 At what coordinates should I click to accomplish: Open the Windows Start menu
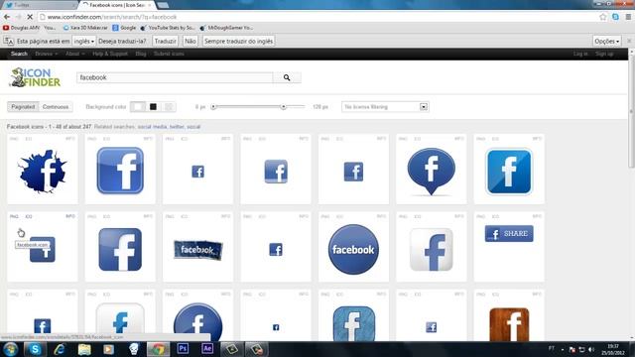pos(11,349)
